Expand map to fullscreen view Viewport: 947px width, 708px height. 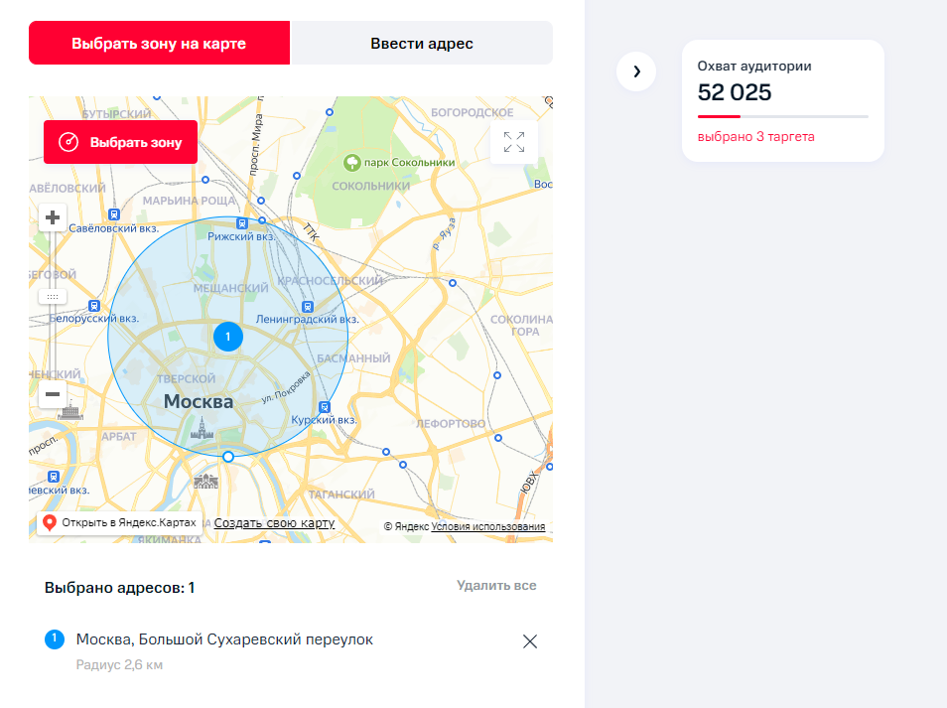(x=514, y=142)
